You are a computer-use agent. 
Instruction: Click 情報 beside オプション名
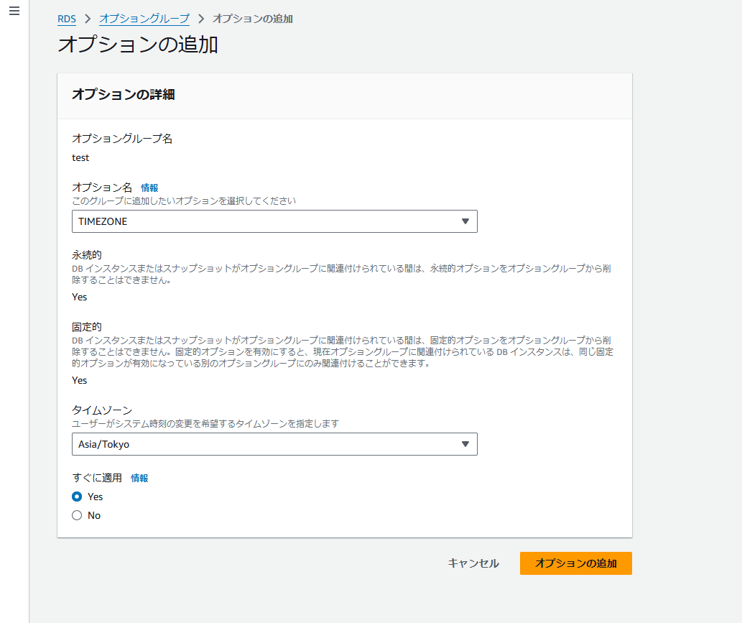(149, 187)
